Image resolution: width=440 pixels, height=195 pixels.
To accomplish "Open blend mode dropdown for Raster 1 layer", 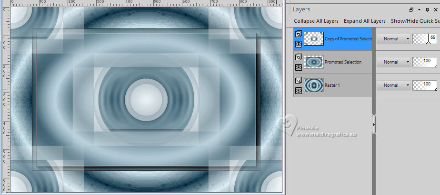I will pos(393,85).
